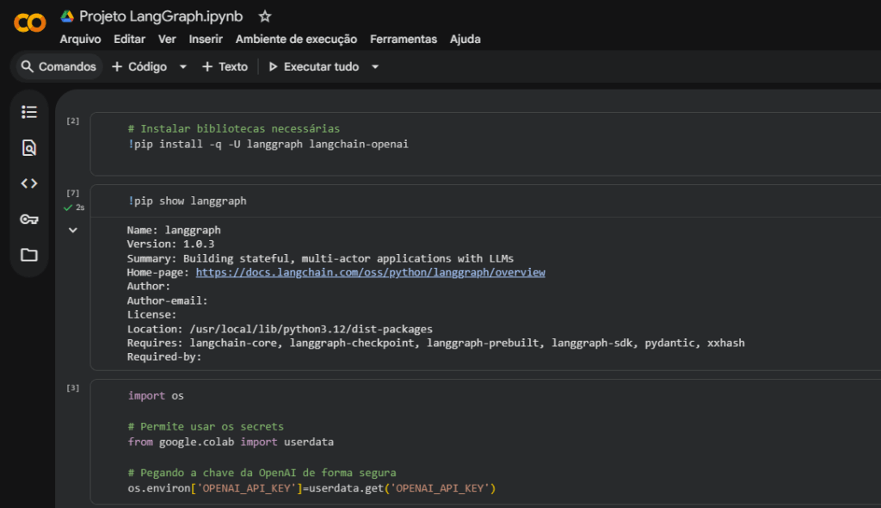Image resolution: width=881 pixels, height=508 pixels.
Task: Open the Ambiente de execução menu
Action: (296, 39)
